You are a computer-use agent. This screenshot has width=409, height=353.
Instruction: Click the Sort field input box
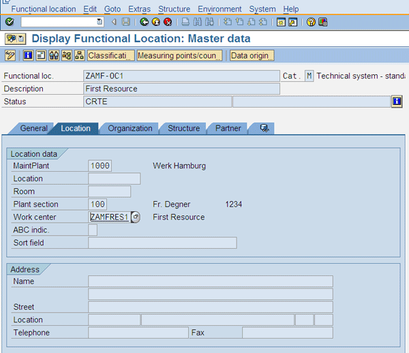tap(162, 243)
